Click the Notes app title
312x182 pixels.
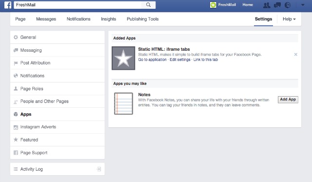pyautogui.click(x=144, y=95)
